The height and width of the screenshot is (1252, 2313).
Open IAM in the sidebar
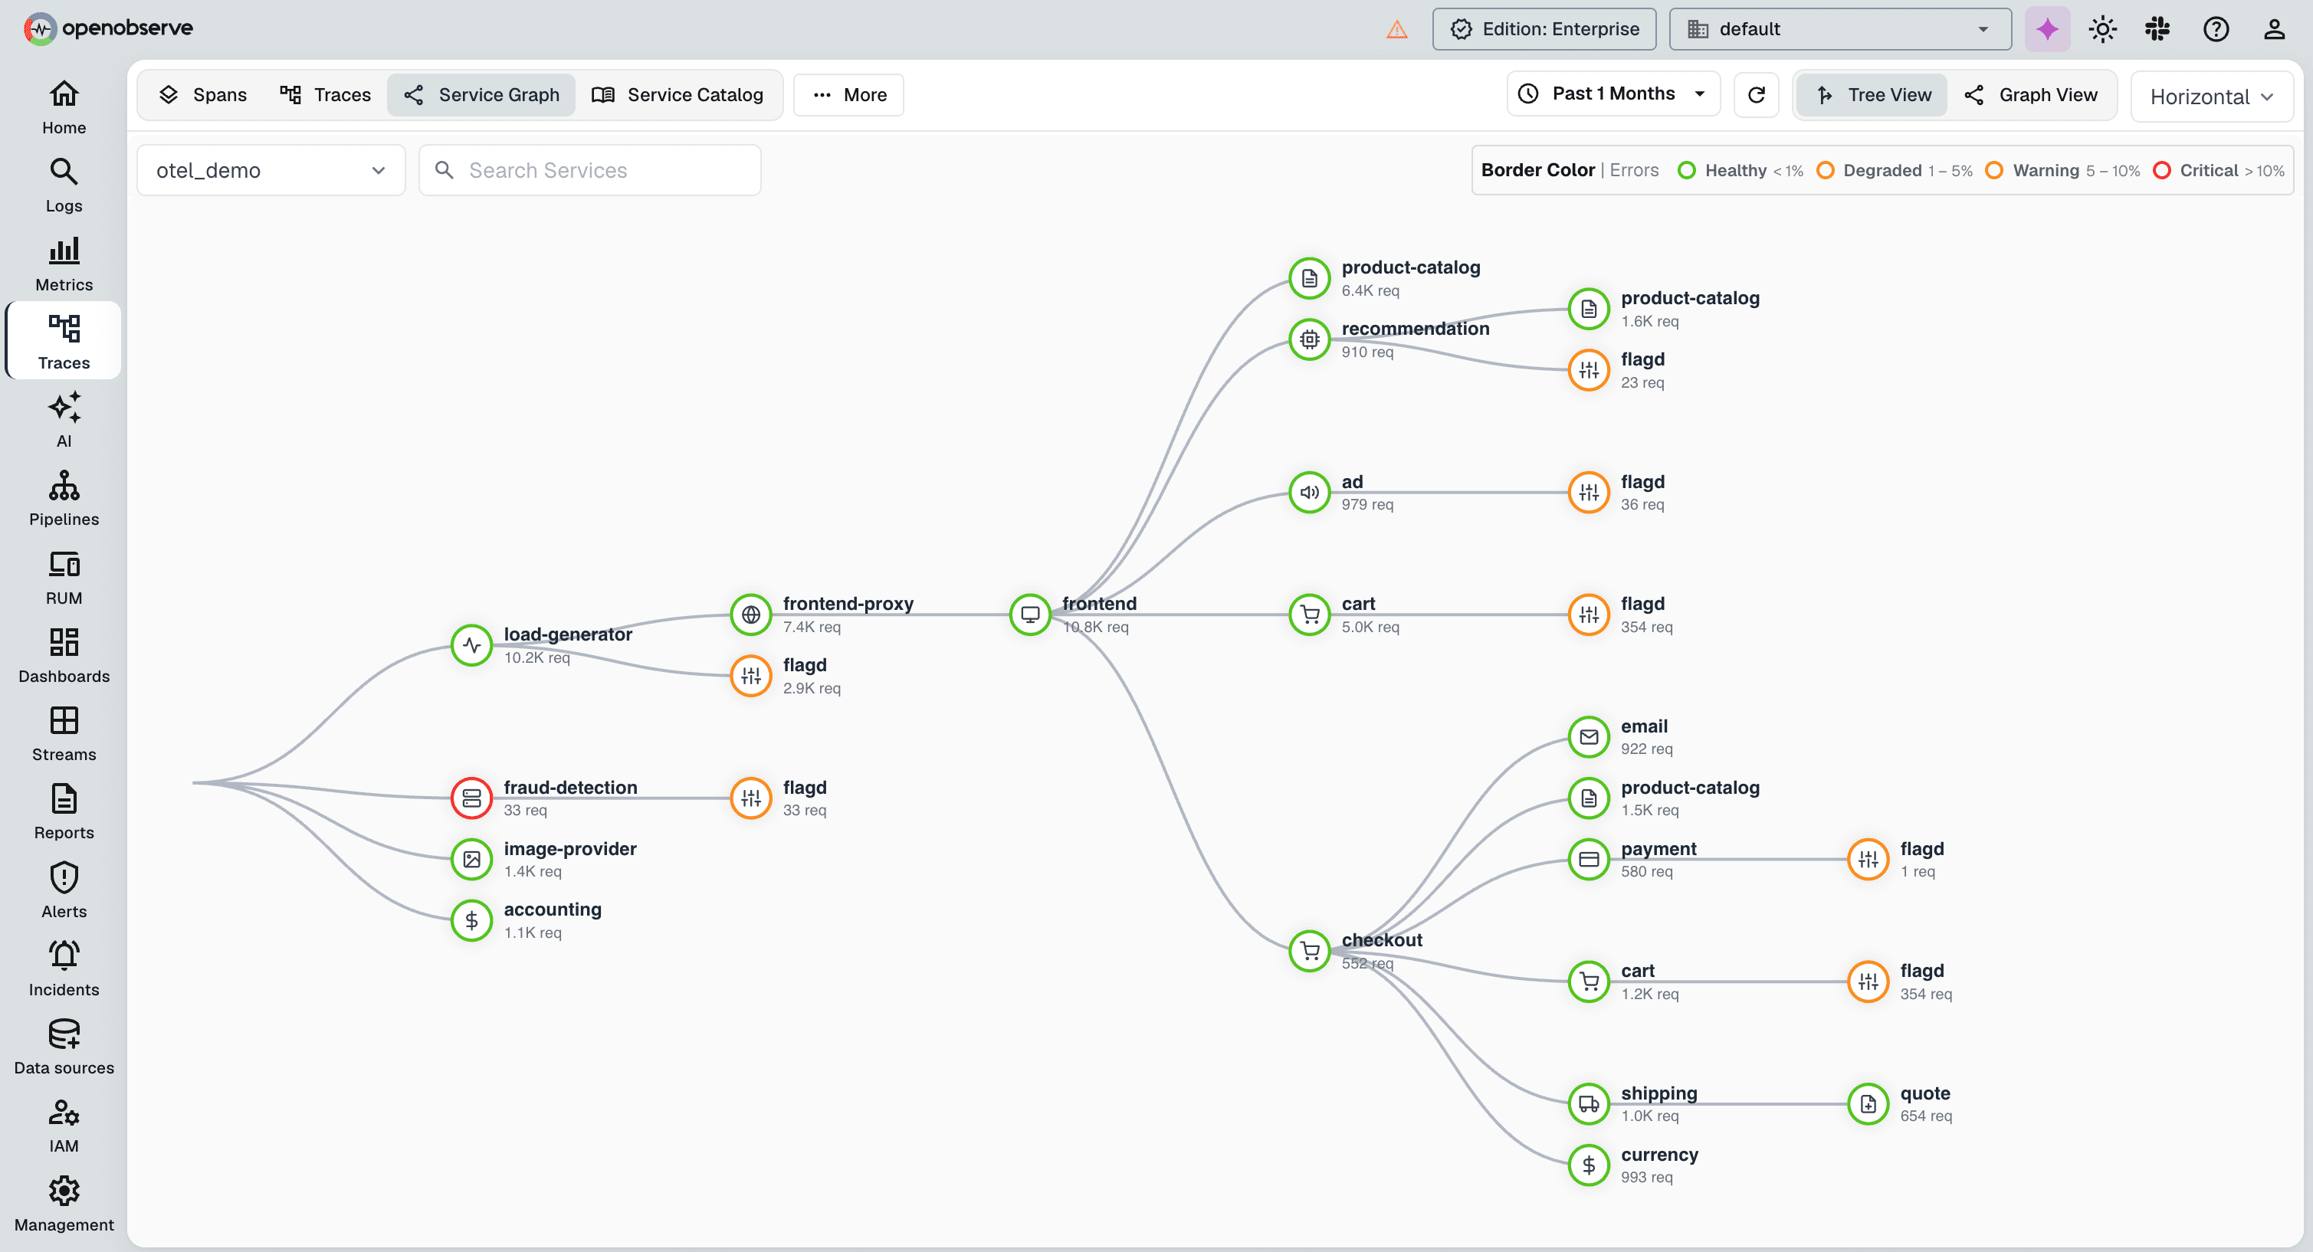coord(64,1125)
